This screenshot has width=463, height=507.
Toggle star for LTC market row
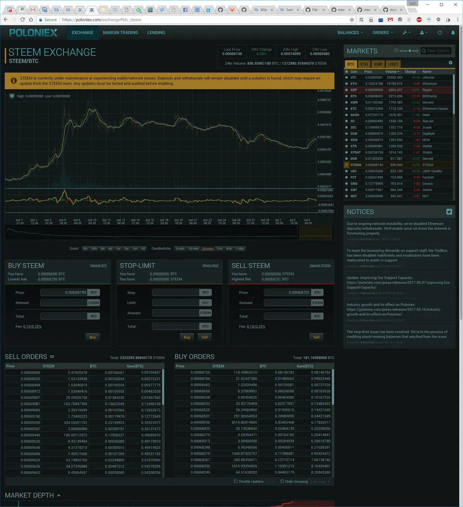click(346, 78)
